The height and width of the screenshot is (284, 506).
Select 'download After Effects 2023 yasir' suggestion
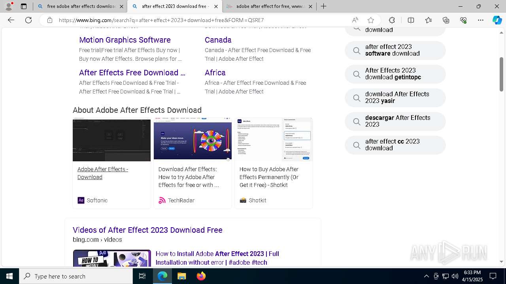coord(395,98)
